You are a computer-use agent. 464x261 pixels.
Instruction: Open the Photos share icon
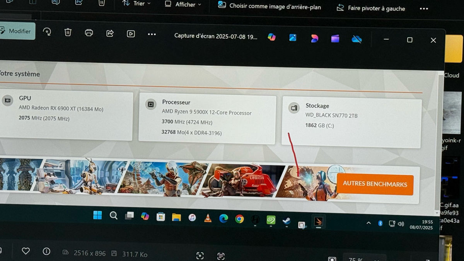point(110,33)
